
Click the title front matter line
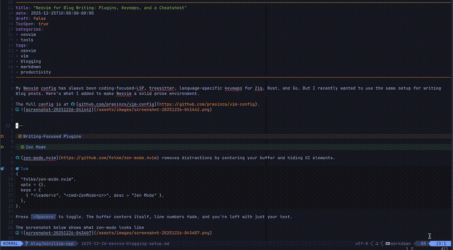point(101,8)
